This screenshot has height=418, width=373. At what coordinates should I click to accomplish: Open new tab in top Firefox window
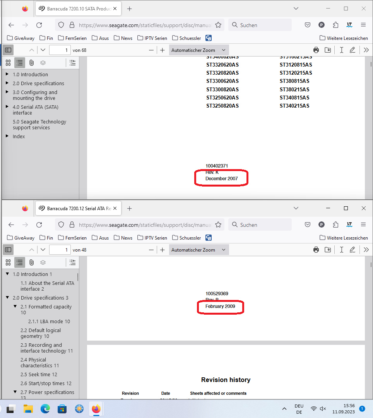(x=130, y=9)
